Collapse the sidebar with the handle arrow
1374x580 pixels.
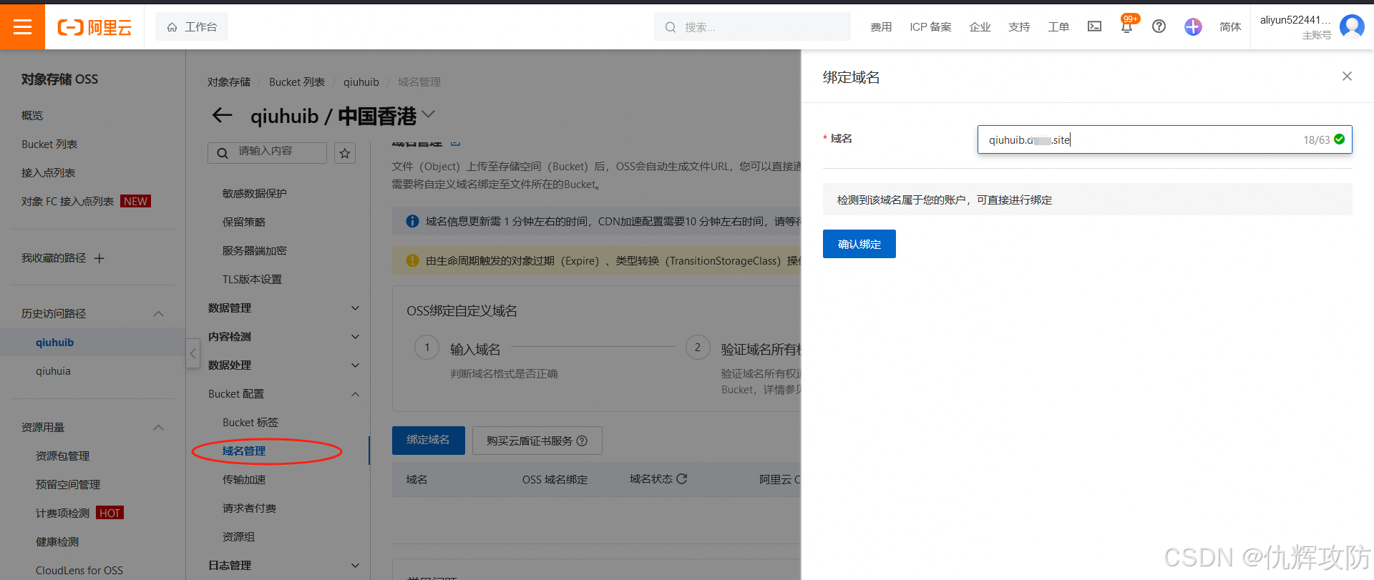pos(193,353)
